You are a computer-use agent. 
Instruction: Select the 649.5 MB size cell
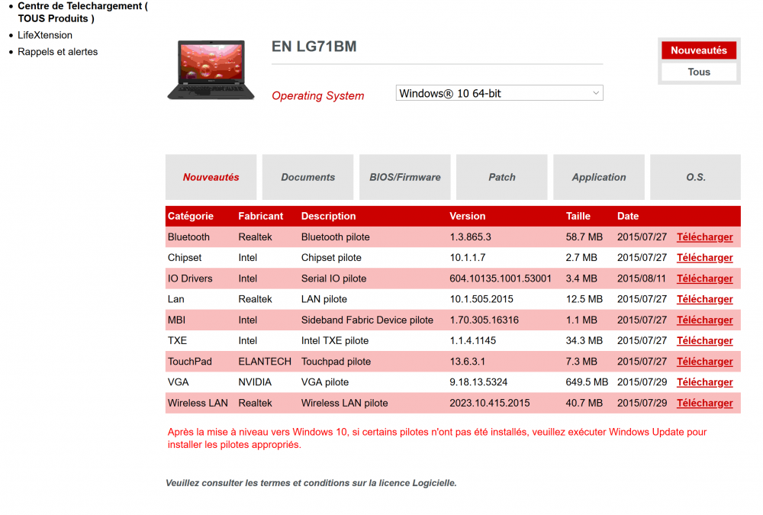click(587, 382)
